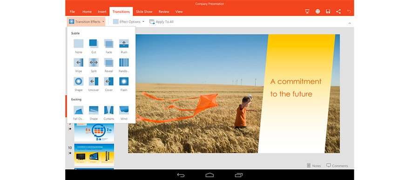Open the Insert tab
Image resolution: width=419 pixels, height=180 pixels.
[x=102, y=12]
